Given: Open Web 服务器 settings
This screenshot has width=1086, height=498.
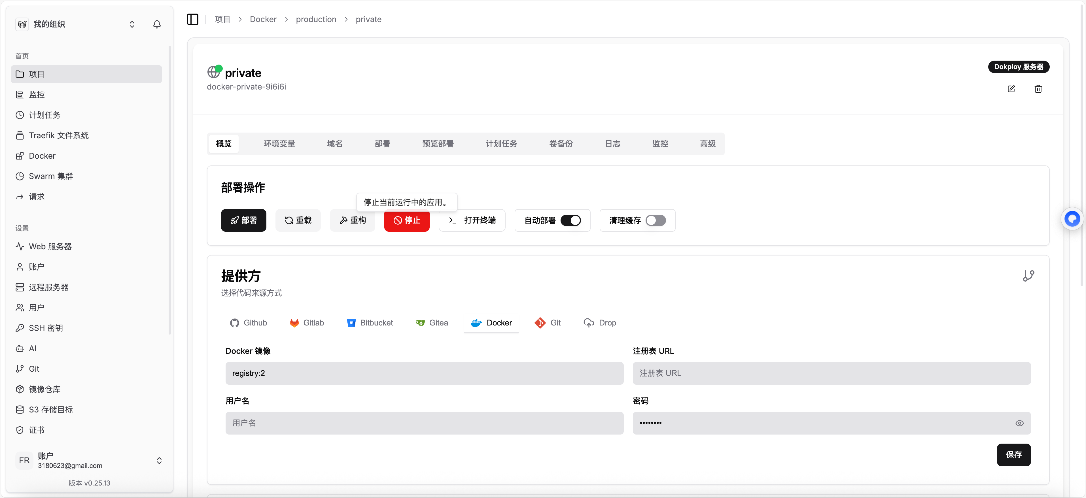Looking at the screenshot, I should coord(86,246).
